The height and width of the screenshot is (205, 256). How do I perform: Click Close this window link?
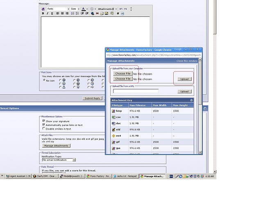coord(187,61)
